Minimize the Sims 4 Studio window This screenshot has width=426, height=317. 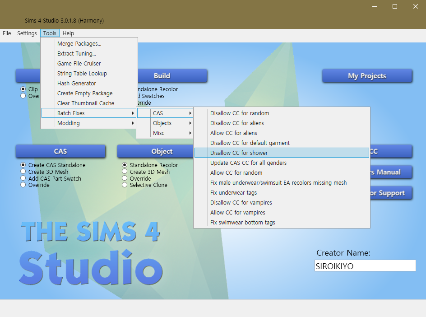pyautogui.click(x=375, y=6)
